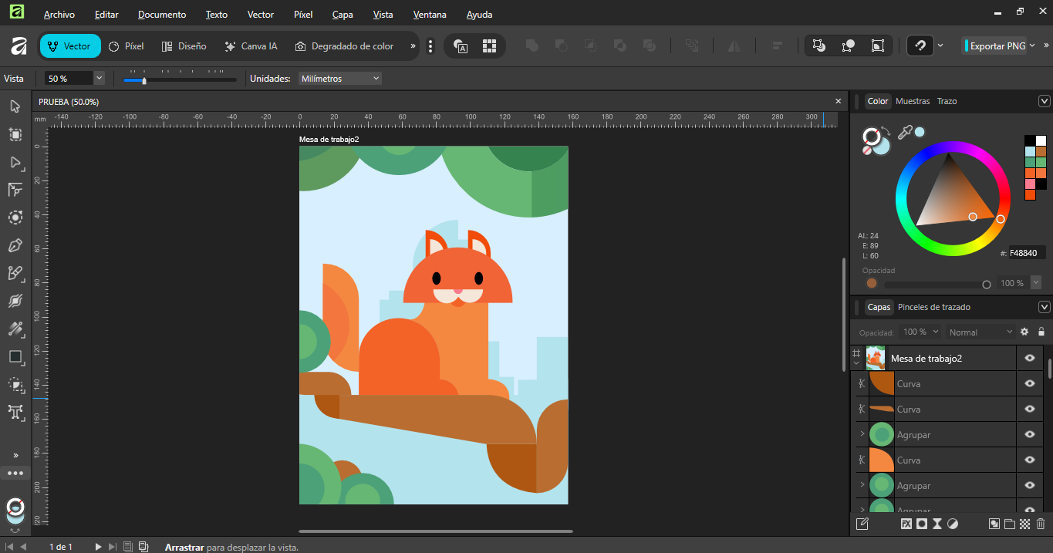This screenshot has width=1053, height=553.
Task: Delete layer with trash icon
Action: pos(1040,524)
